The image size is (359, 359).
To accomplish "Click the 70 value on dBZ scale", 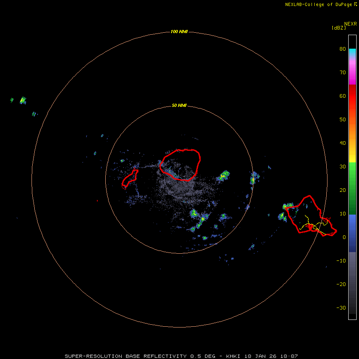I will pyautogui.click(x=343, y=73).
